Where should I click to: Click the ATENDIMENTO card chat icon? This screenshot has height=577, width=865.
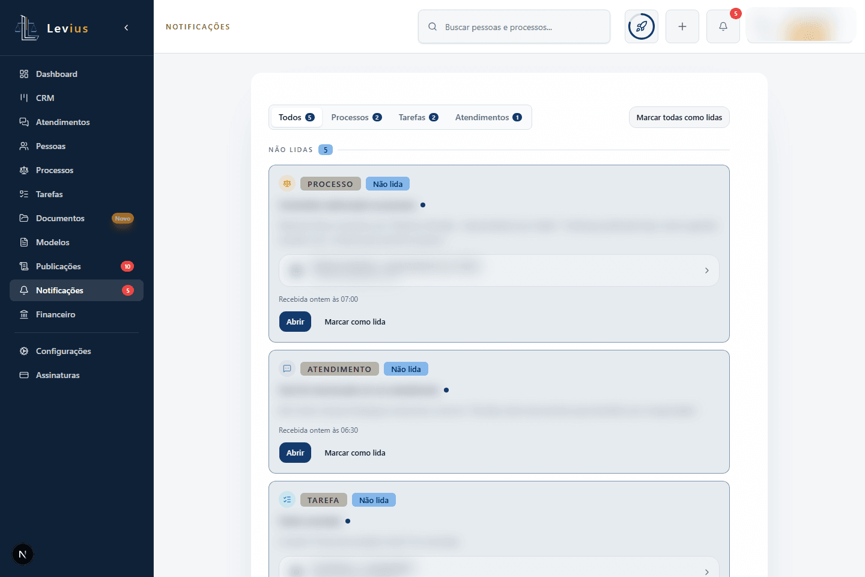pos(287,369)
